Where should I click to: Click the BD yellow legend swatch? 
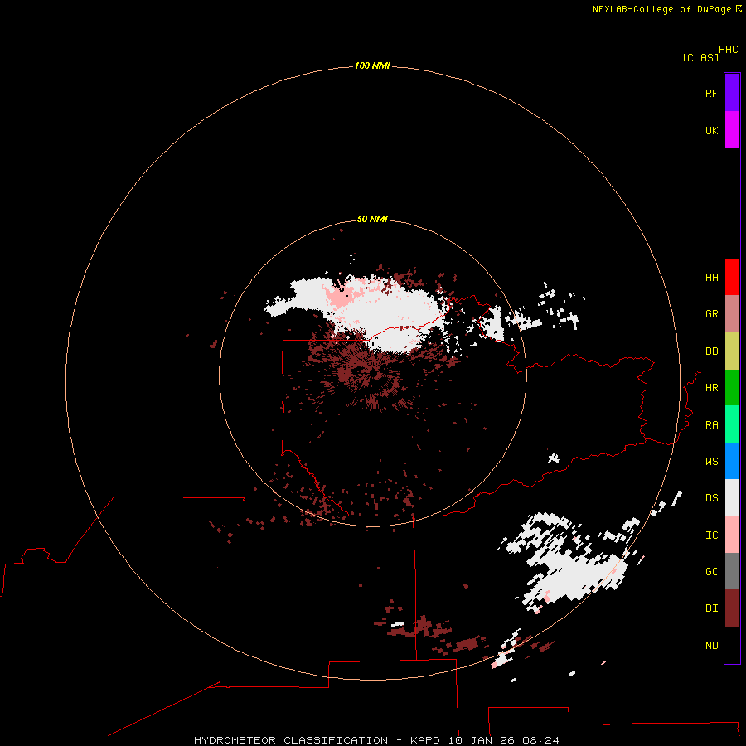(x=732, y=351)
